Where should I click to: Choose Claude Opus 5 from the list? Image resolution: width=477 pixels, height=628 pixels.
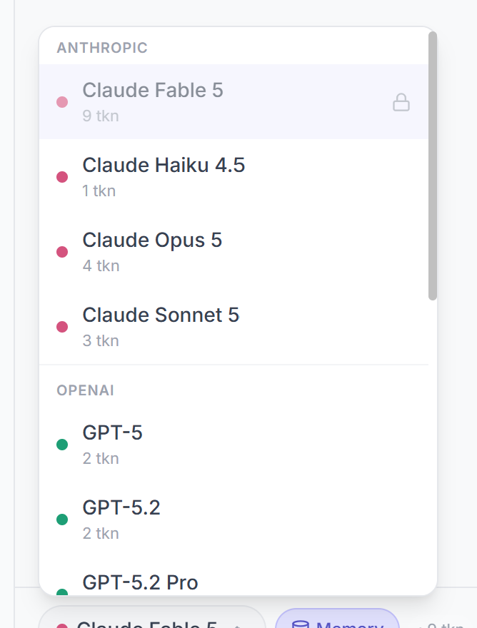[234, 251]
